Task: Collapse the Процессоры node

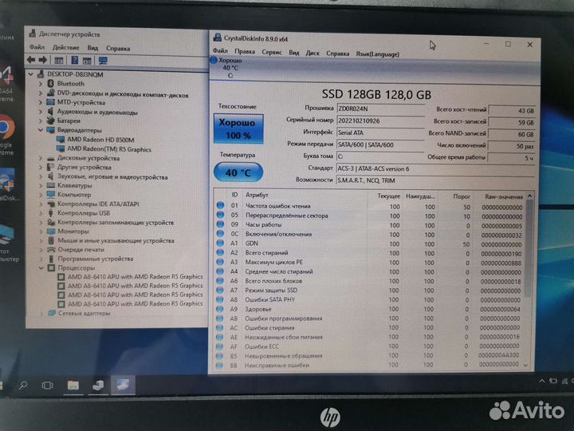Action: tap(41, 268)
